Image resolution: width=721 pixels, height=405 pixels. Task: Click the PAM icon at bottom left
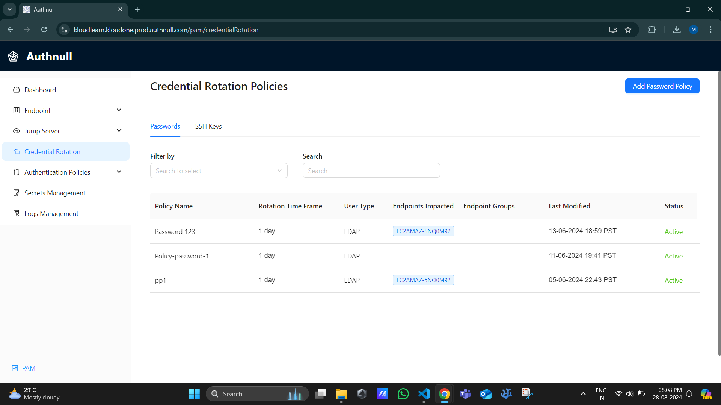tap(15, 368)
